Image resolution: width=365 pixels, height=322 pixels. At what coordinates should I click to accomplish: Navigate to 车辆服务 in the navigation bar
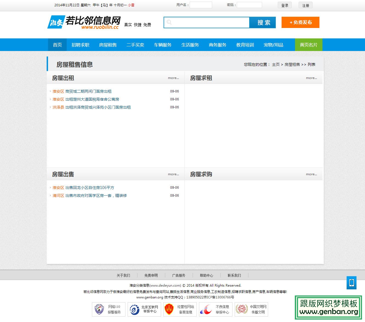coord(163,45)
